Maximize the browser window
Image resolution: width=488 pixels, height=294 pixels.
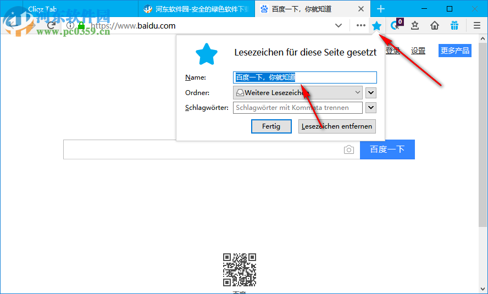pos(450,9)
